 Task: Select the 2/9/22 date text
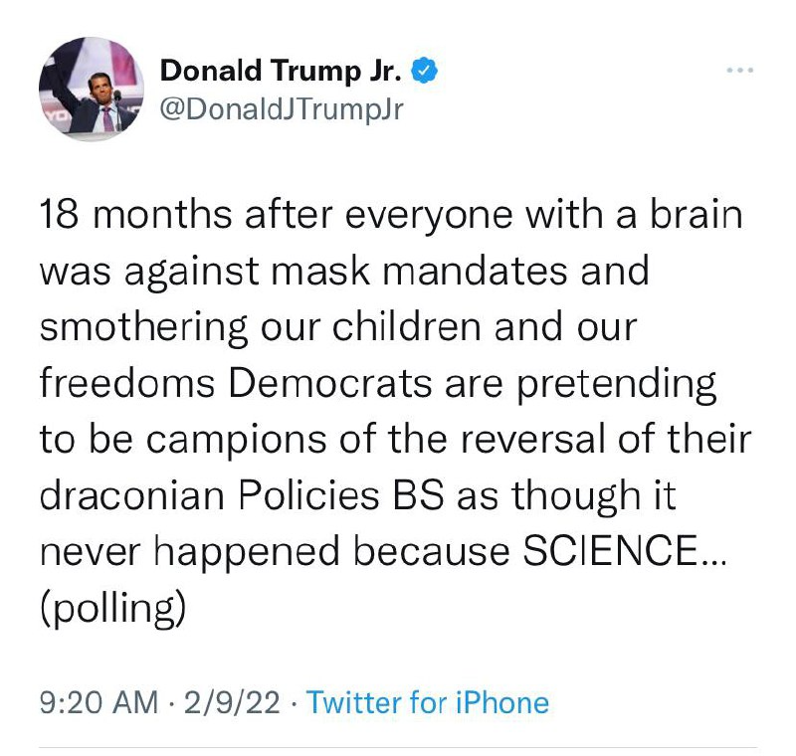coord(232,702)
